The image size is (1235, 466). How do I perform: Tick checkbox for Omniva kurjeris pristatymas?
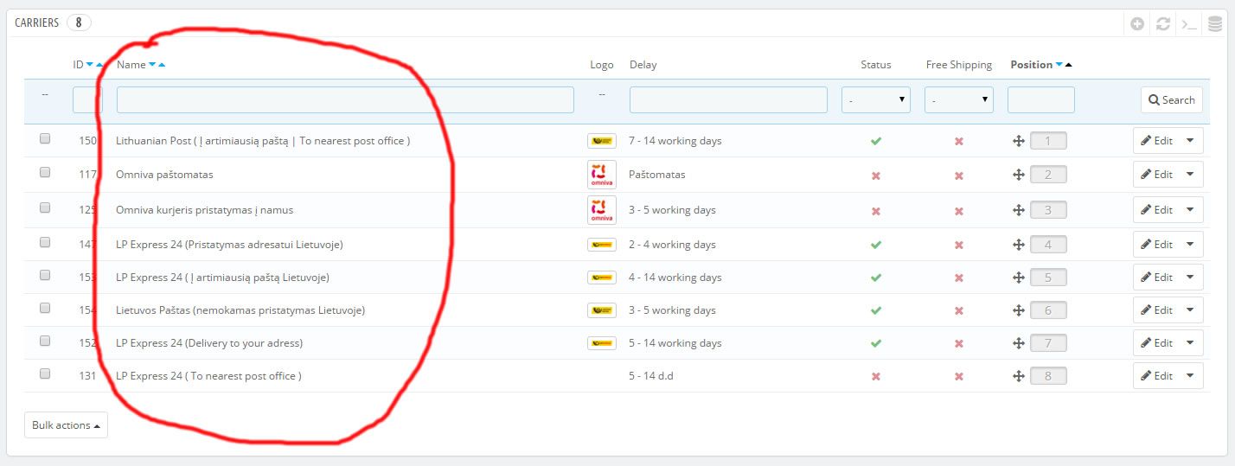point(45,207)
